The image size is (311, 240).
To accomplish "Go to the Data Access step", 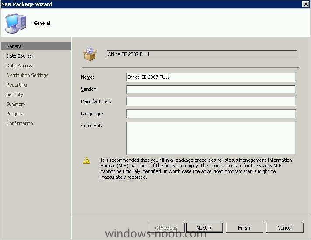I will point(19,66).
